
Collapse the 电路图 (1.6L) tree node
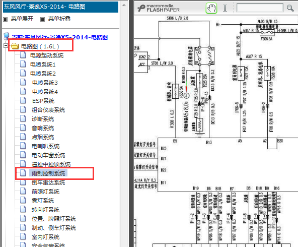6,46
